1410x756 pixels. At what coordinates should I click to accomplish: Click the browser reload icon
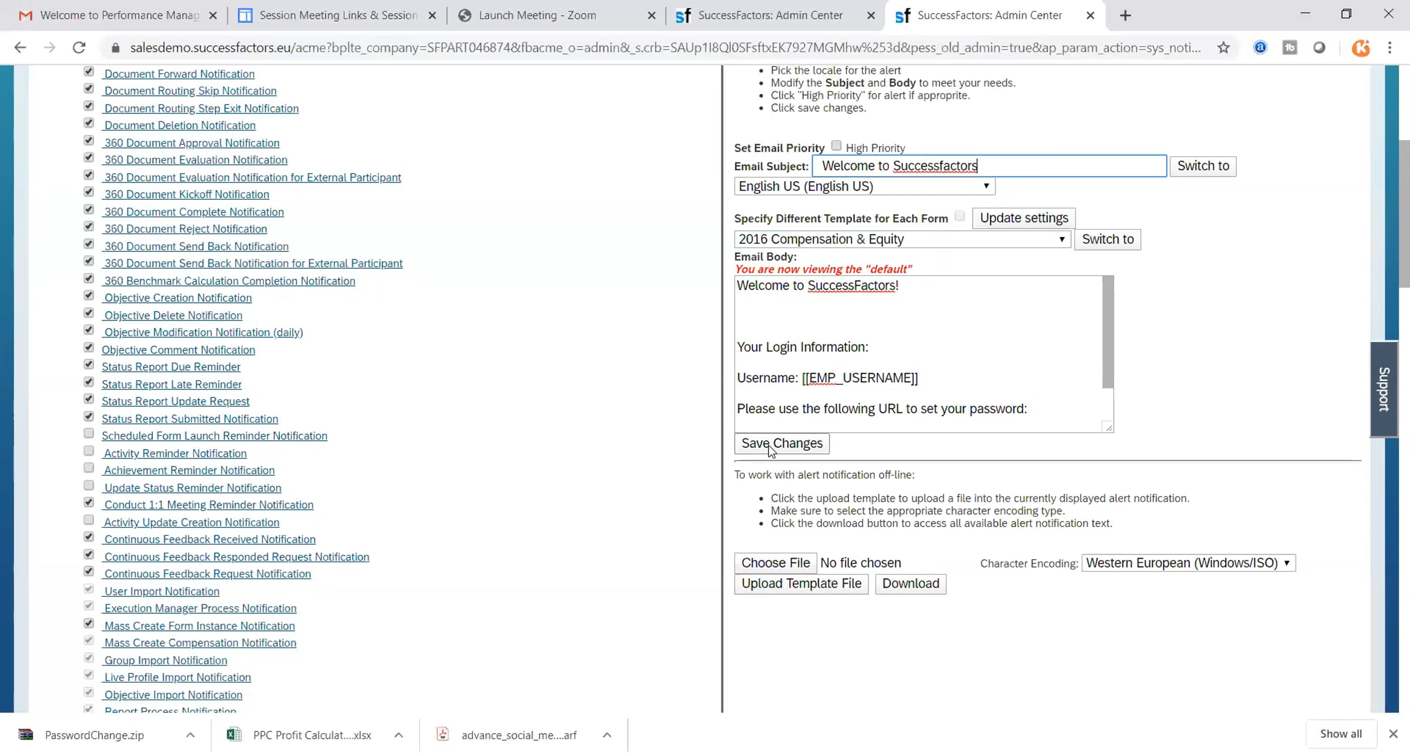point(79,48)
